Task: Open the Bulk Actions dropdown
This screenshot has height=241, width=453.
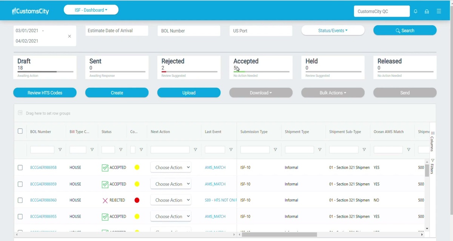Action: pyautogui.click(x=333, y=93)
